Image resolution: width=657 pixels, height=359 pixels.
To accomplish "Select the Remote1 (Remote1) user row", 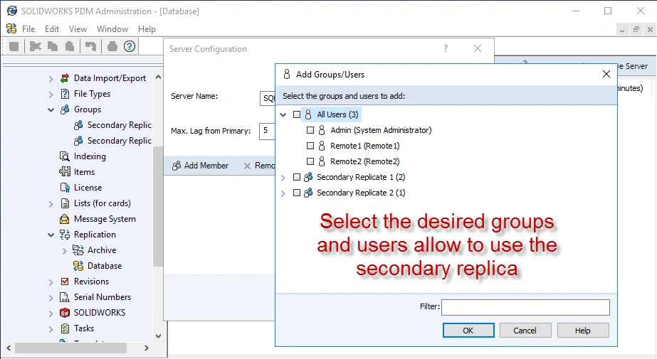I will (x=365, y=146).
